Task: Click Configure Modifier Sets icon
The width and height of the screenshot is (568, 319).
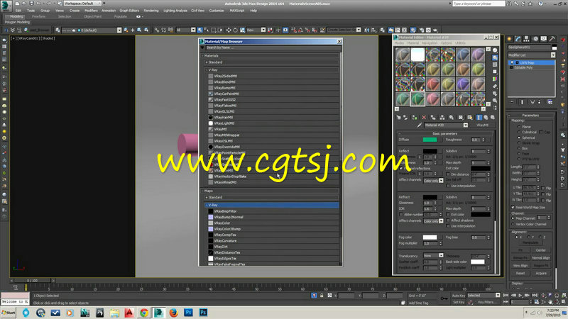Action: click(550, 102)
